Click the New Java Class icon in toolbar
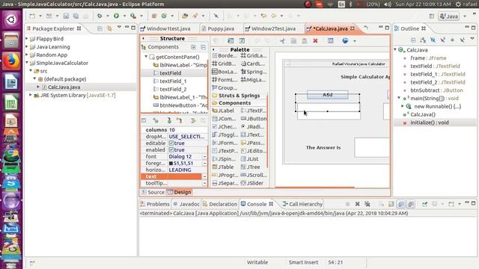Viewport: 479px width, 269px height. pos(164,16)
